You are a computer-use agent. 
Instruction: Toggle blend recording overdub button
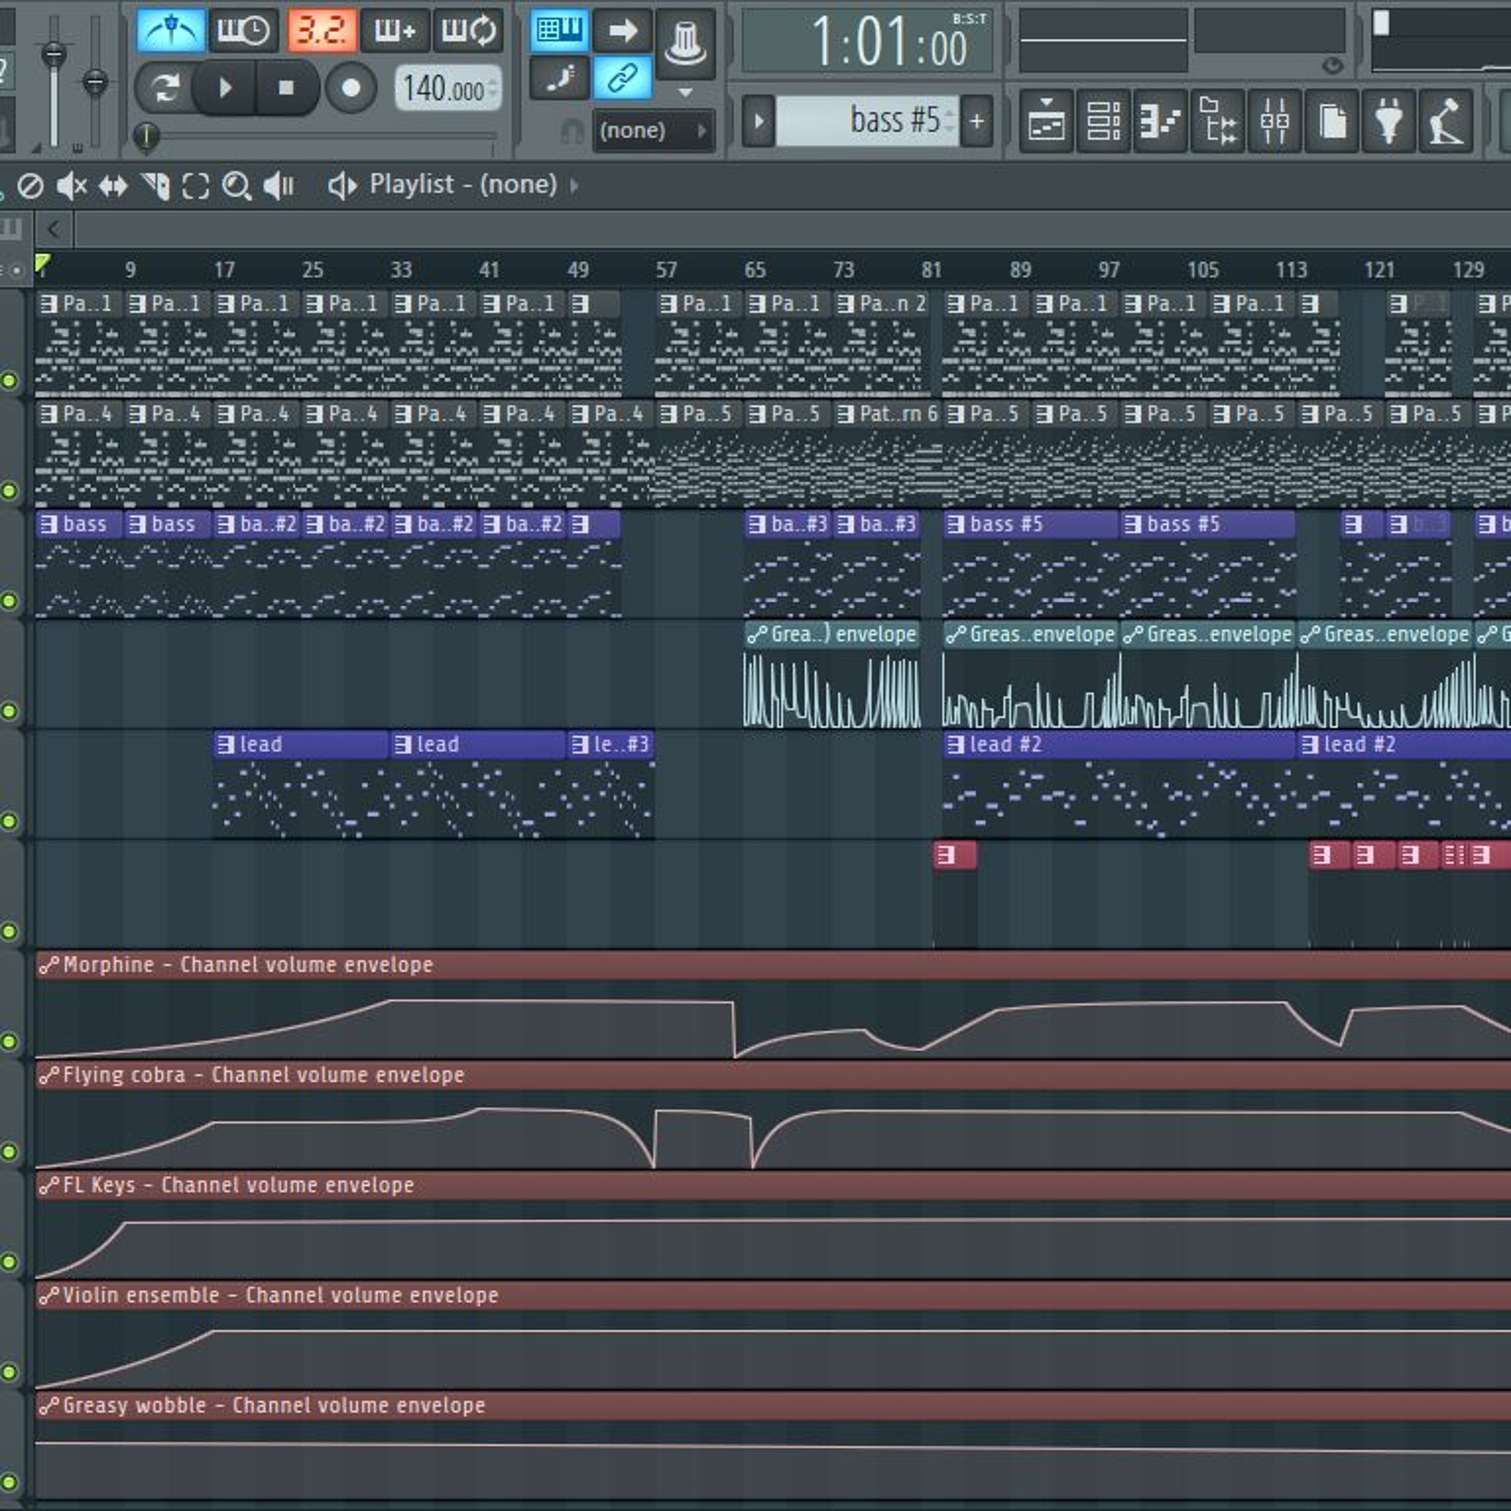tap(395, 31)
